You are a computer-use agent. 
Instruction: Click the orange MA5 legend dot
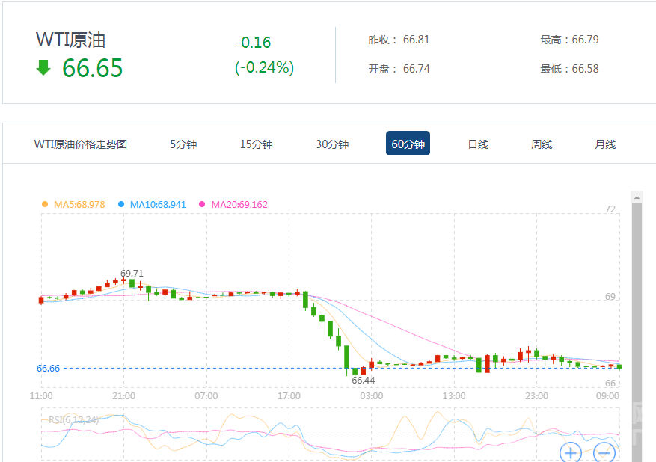[x=45, y=204]
